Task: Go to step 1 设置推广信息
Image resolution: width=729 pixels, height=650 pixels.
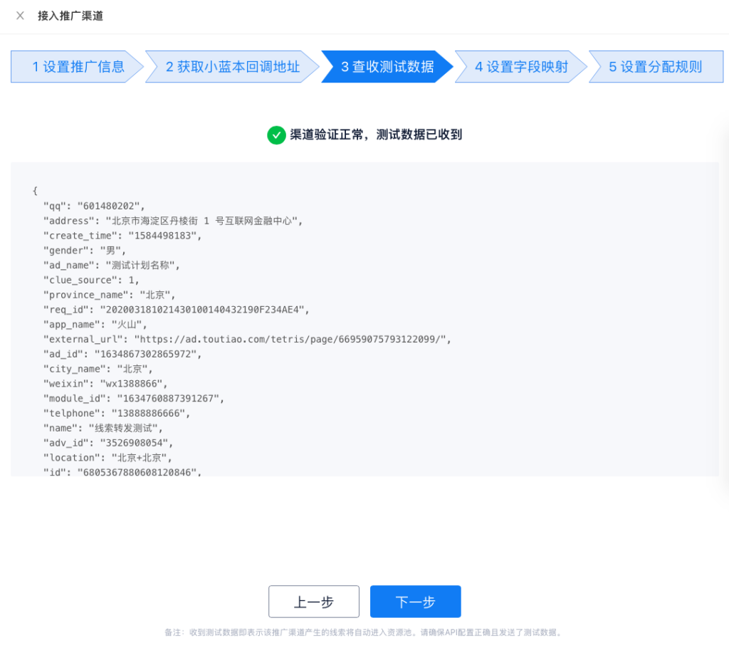Action: tap(78, 67)
